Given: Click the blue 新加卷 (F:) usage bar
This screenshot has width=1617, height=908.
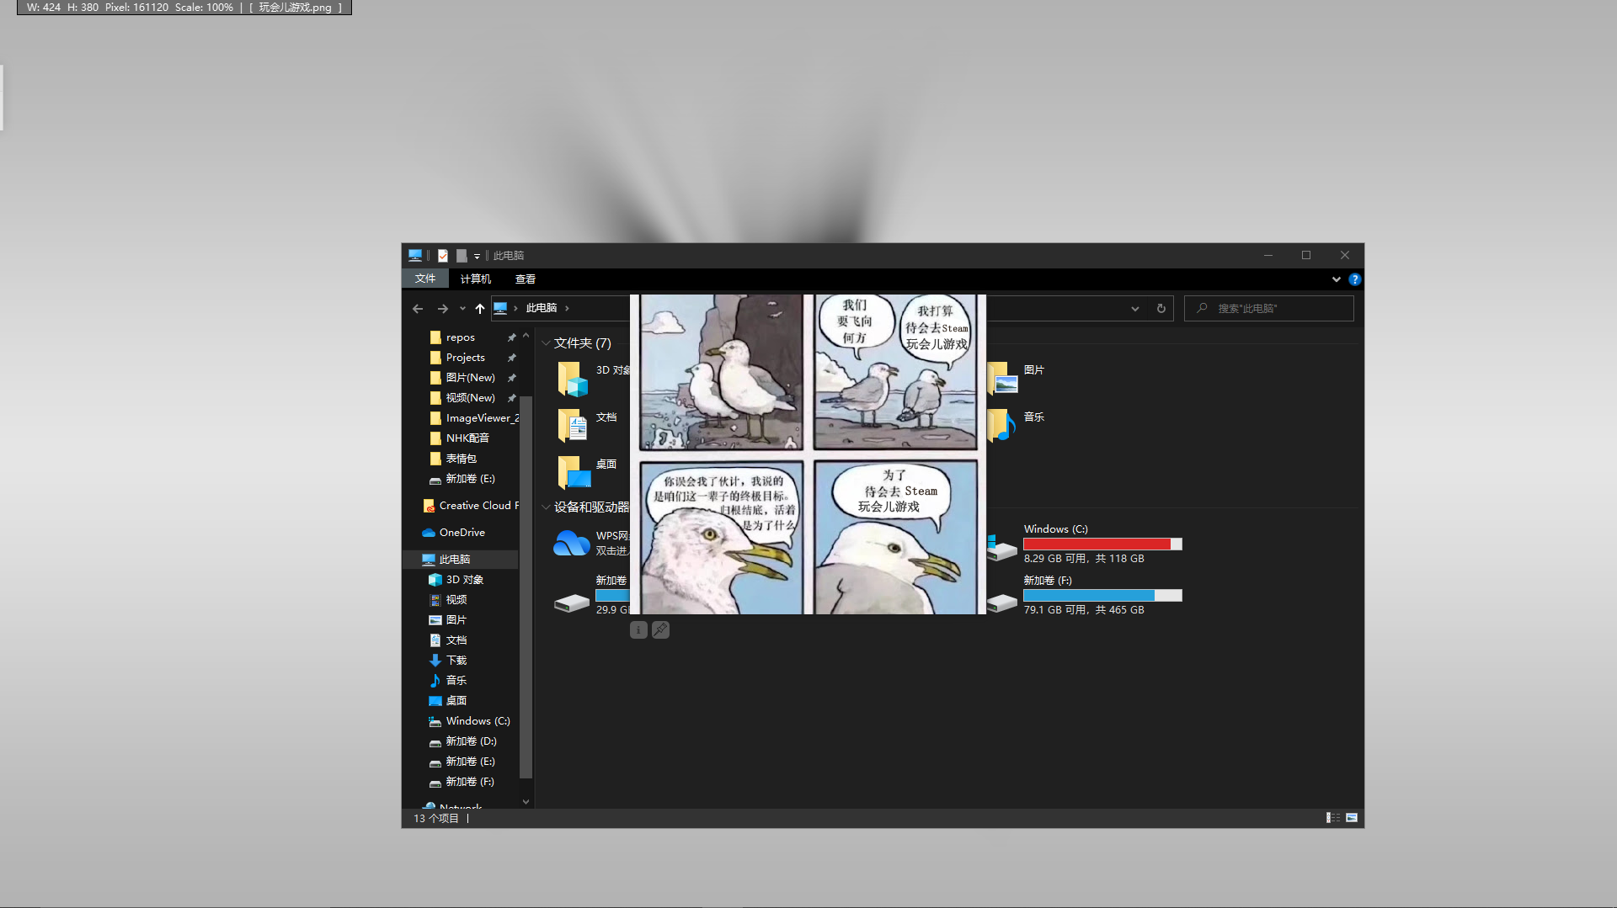Looking at the screenshot, I should pos(1102,596).
